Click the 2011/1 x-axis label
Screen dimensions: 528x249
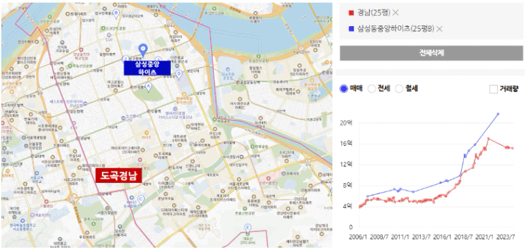coord(400,237)
